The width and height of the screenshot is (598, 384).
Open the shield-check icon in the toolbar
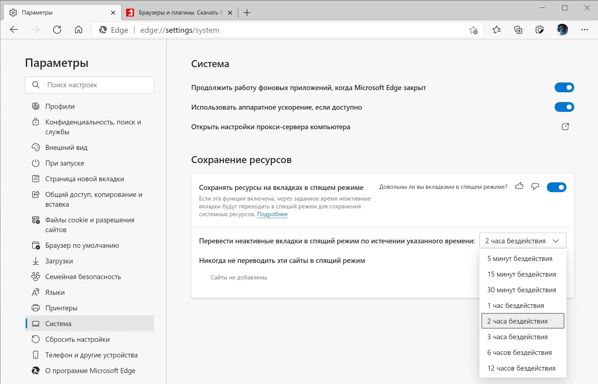(540, 30)
